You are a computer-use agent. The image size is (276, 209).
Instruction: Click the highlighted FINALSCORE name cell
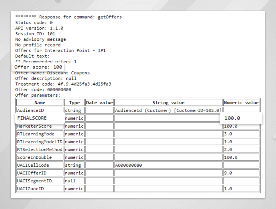click(x=32, y=118)
